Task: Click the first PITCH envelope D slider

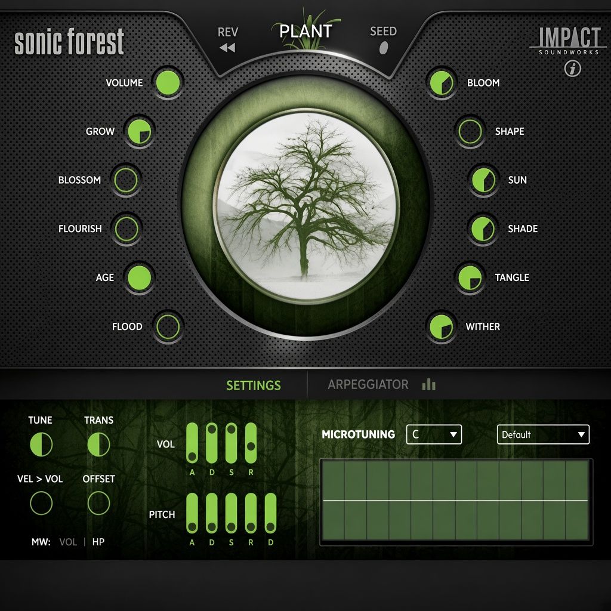Action: [212, 513]
